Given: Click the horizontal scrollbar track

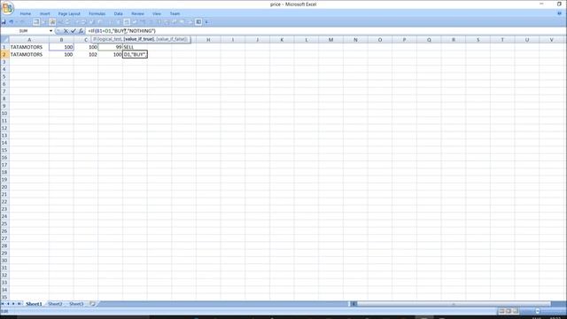Looking at the screenshot, I should pos(453,304).
